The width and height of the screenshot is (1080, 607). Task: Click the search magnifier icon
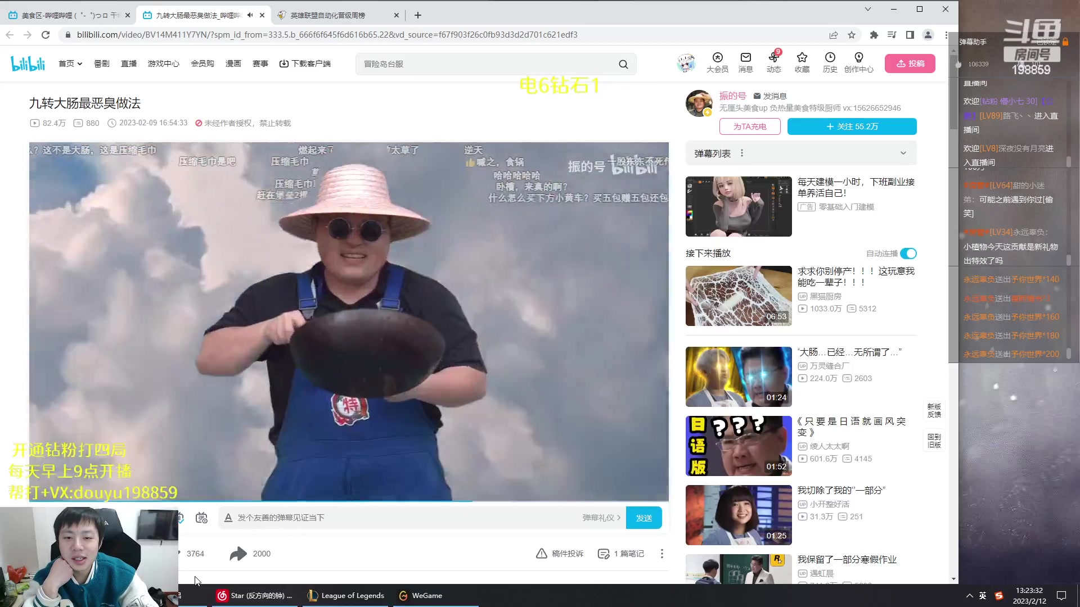(x=623, y=64)
